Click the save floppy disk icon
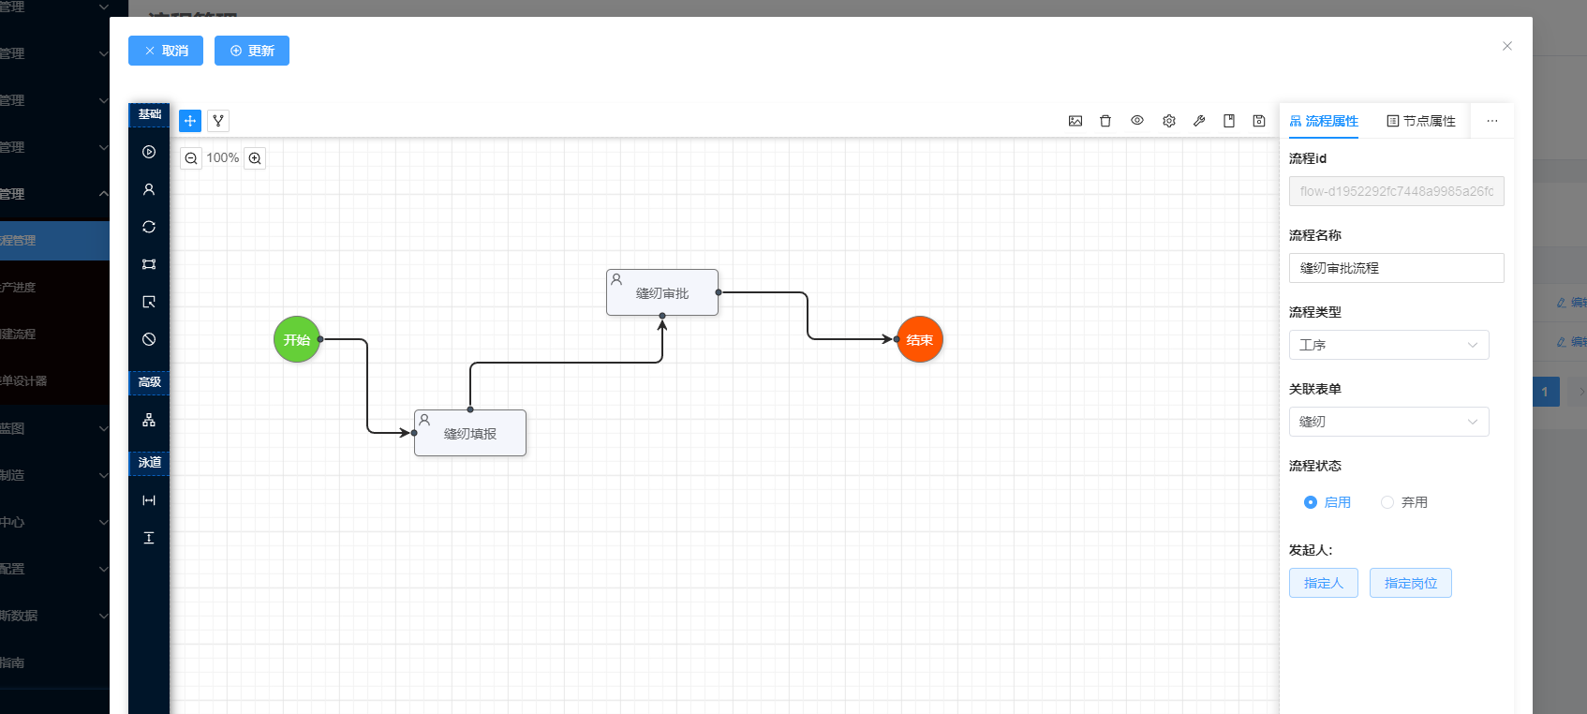The image size is (1587, 714). (1259, 121)
